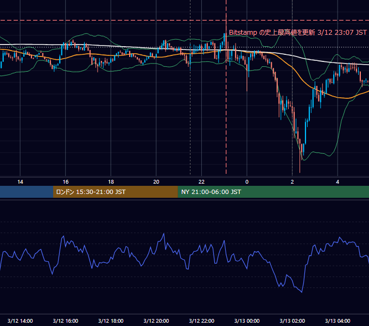Image resolution: width=369 pixels, height=326 pixels.
Task: Click the 3/12 16:00 bottom axis label
Action: (66, 321)
